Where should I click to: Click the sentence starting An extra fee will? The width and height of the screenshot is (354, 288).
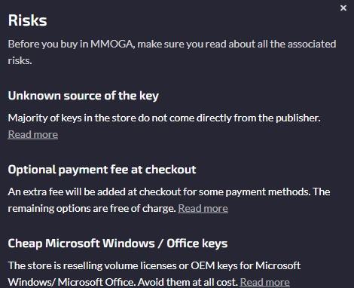click(x=157, y=191)
